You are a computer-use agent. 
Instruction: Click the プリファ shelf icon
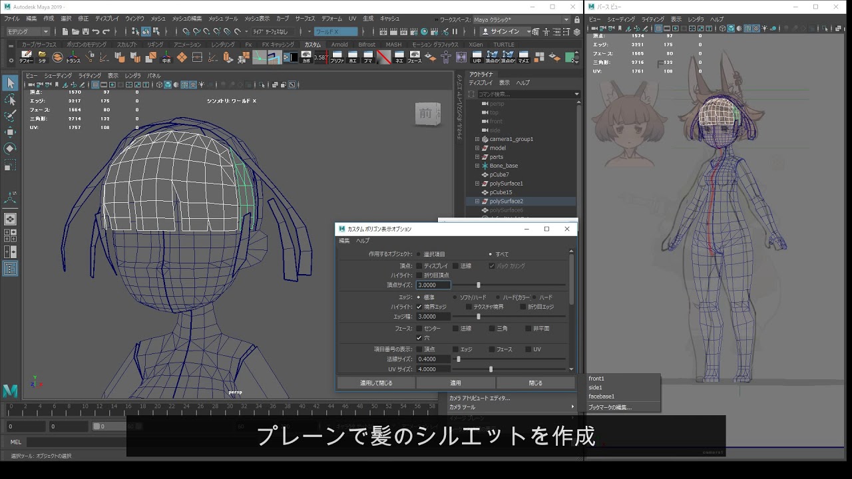click(x=337, y=57)
